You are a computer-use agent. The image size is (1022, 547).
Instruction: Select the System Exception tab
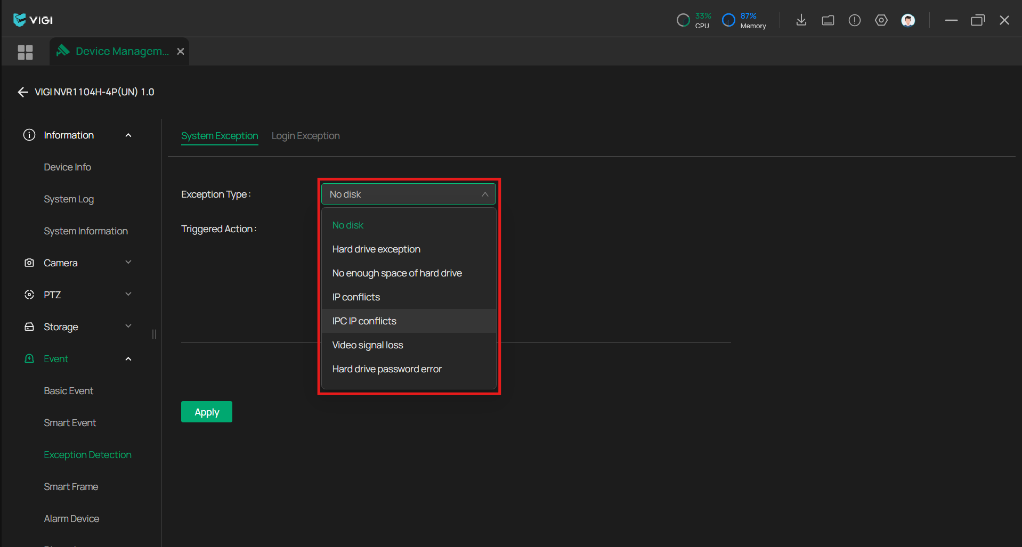(x=219, y=136)
